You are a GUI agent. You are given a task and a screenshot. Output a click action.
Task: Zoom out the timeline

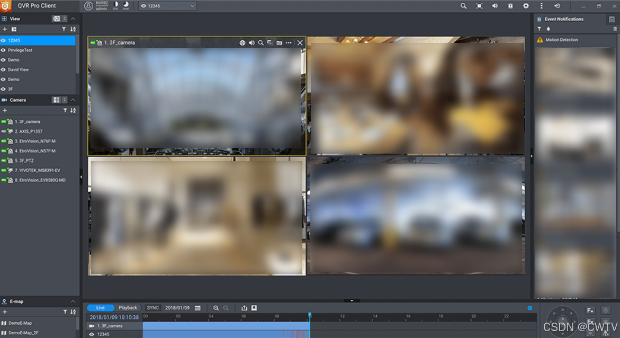(x=226, y=308)
